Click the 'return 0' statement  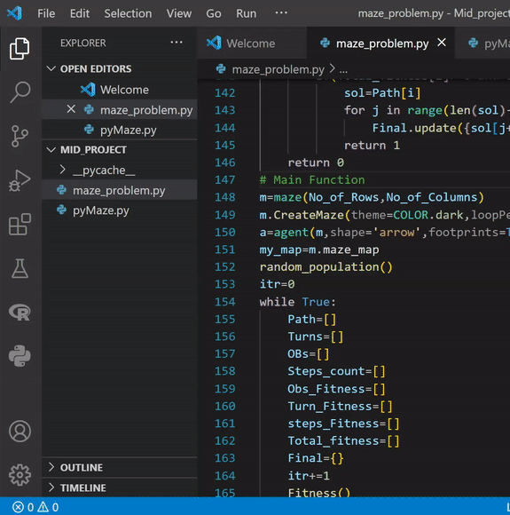316,162
